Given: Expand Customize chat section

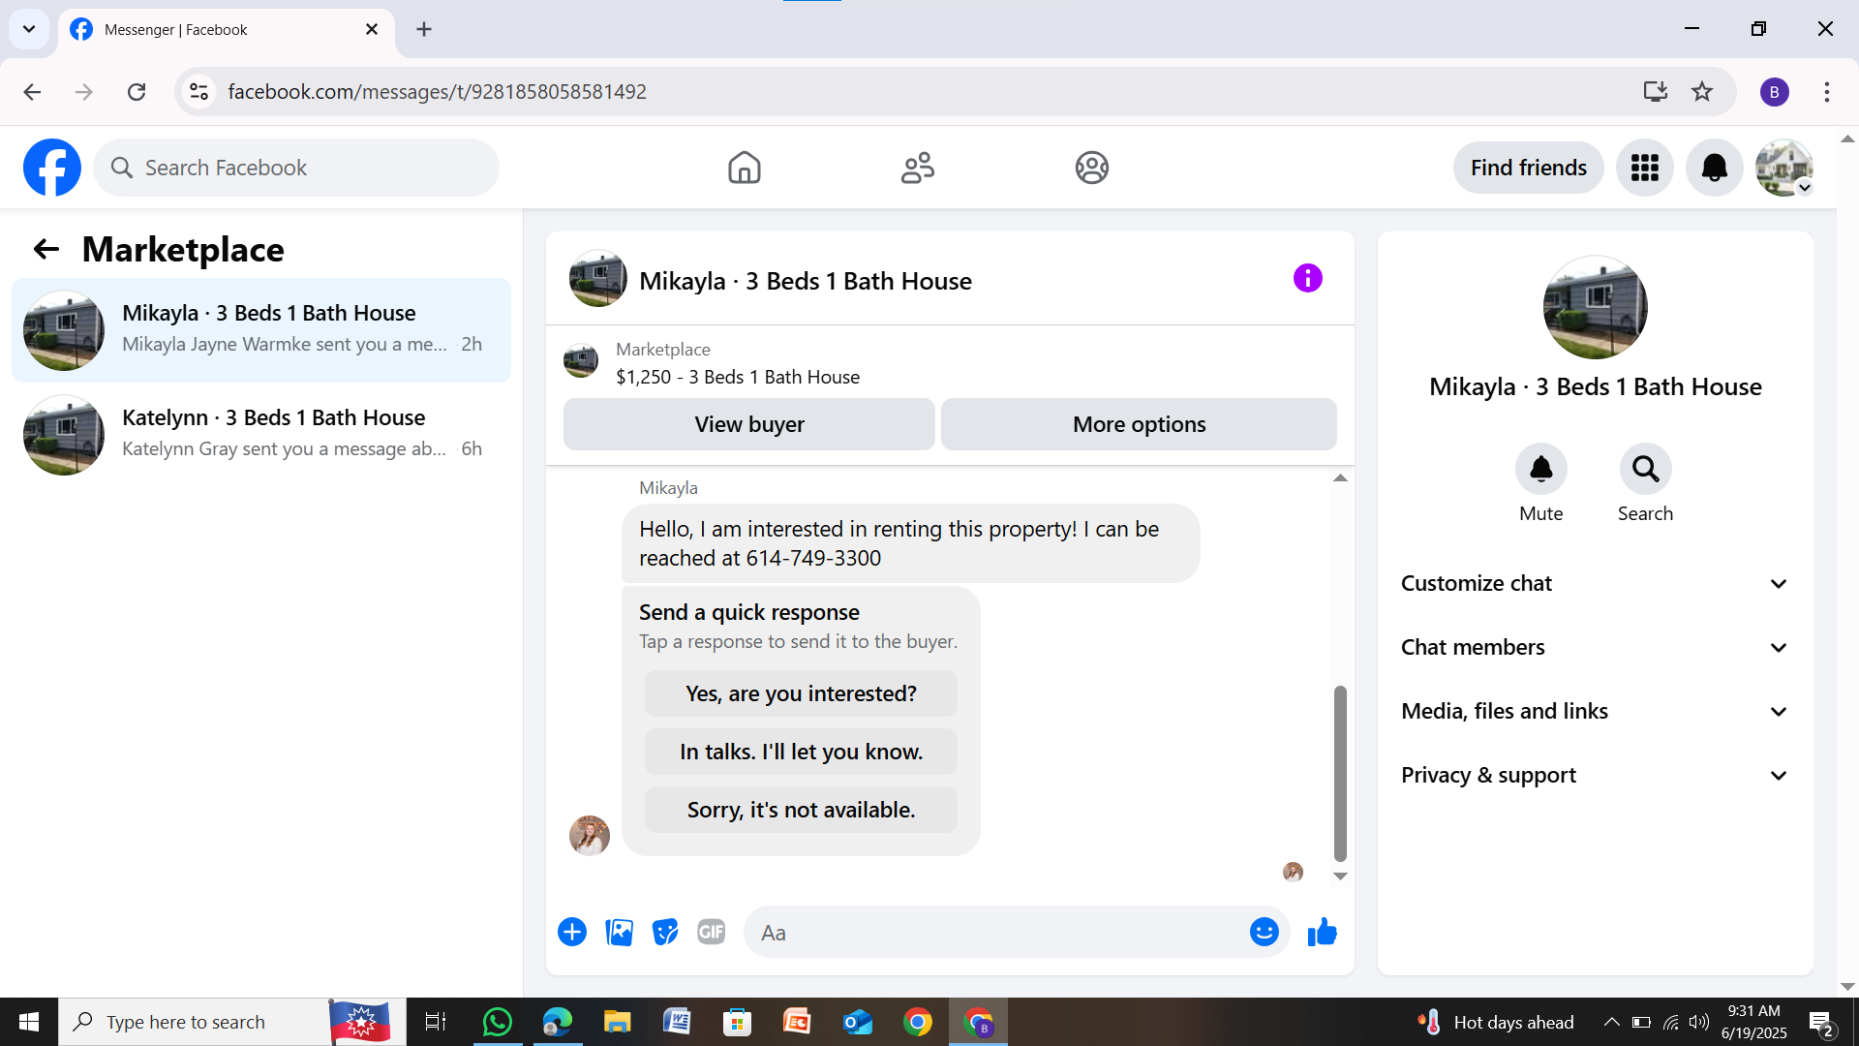Looking at the screenshot, I should tap(1595, 583).
